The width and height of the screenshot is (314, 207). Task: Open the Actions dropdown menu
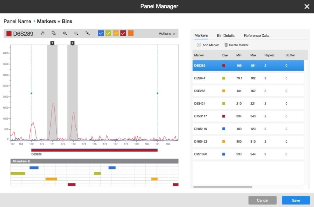[x=167, y=33]
